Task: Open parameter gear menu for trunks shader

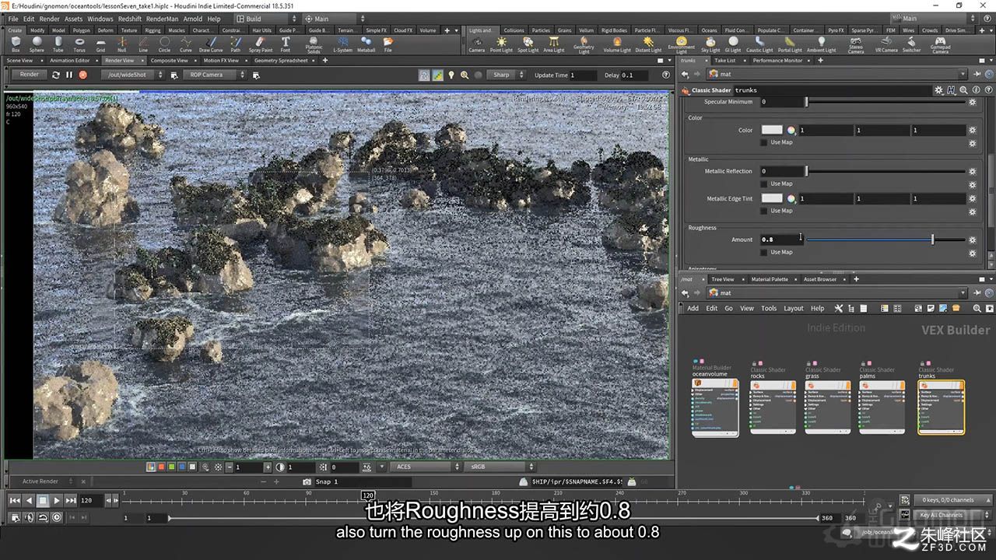Action: pyautogui.click(x=939, y=90)
